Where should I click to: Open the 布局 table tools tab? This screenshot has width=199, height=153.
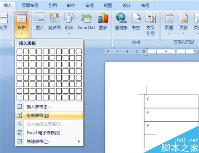tap(145, 6)
